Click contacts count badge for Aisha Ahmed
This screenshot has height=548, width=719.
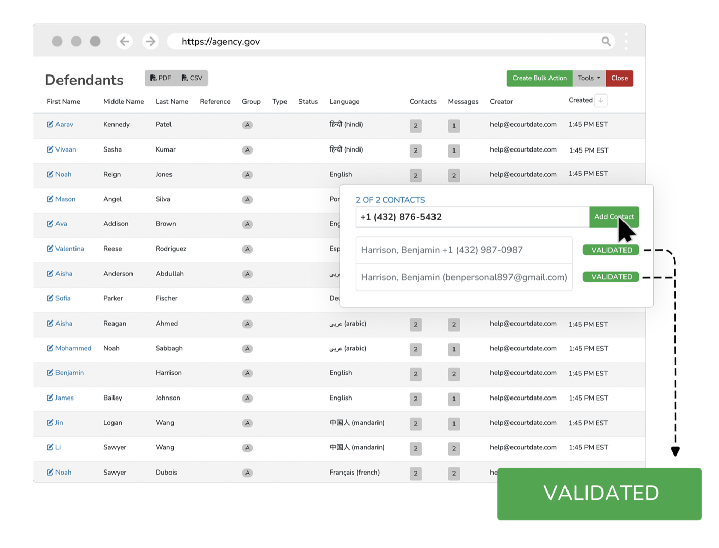pyautogui.click(x=415, y=325)
